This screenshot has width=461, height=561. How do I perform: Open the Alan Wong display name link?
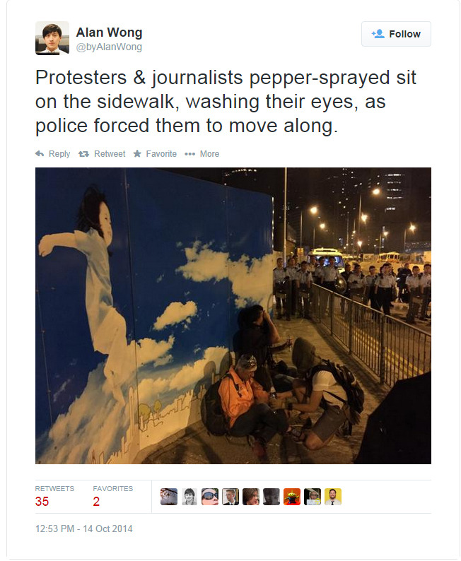click(x=109, y=33)
